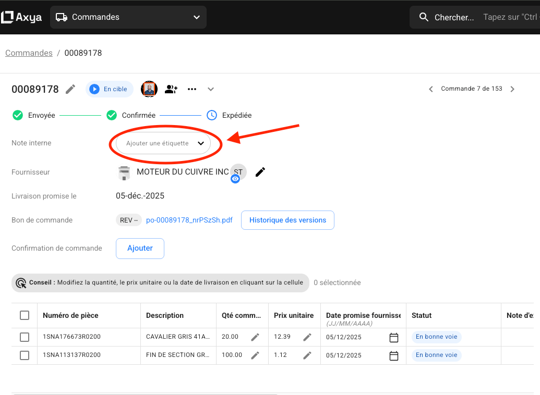Open the calendar icon on first delivery date
The height and width of the screenshot is (395, 540).
394,337
